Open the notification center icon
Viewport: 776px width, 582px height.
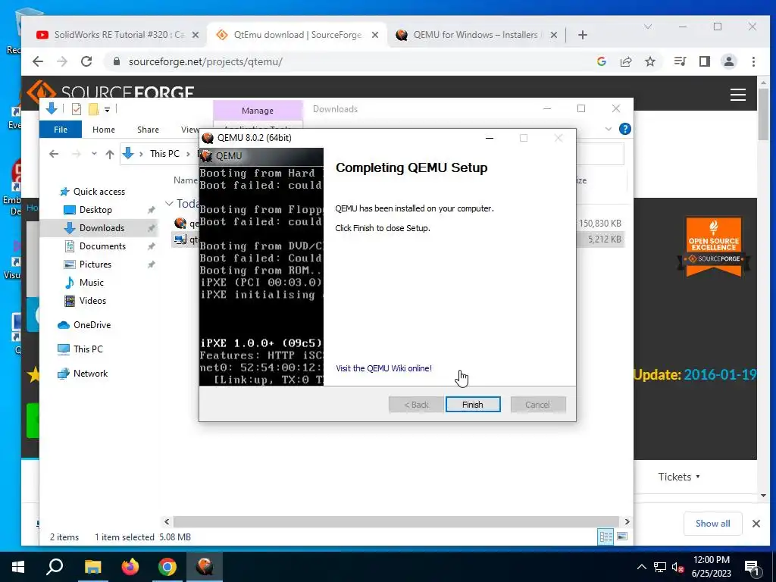(751, 567)
